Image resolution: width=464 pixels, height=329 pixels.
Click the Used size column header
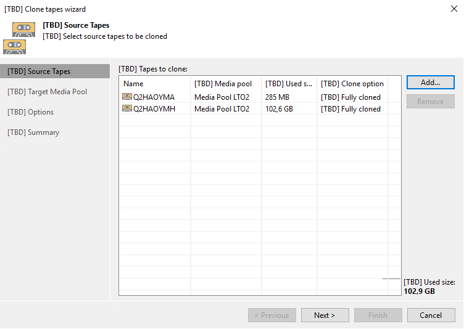[289, 84]
